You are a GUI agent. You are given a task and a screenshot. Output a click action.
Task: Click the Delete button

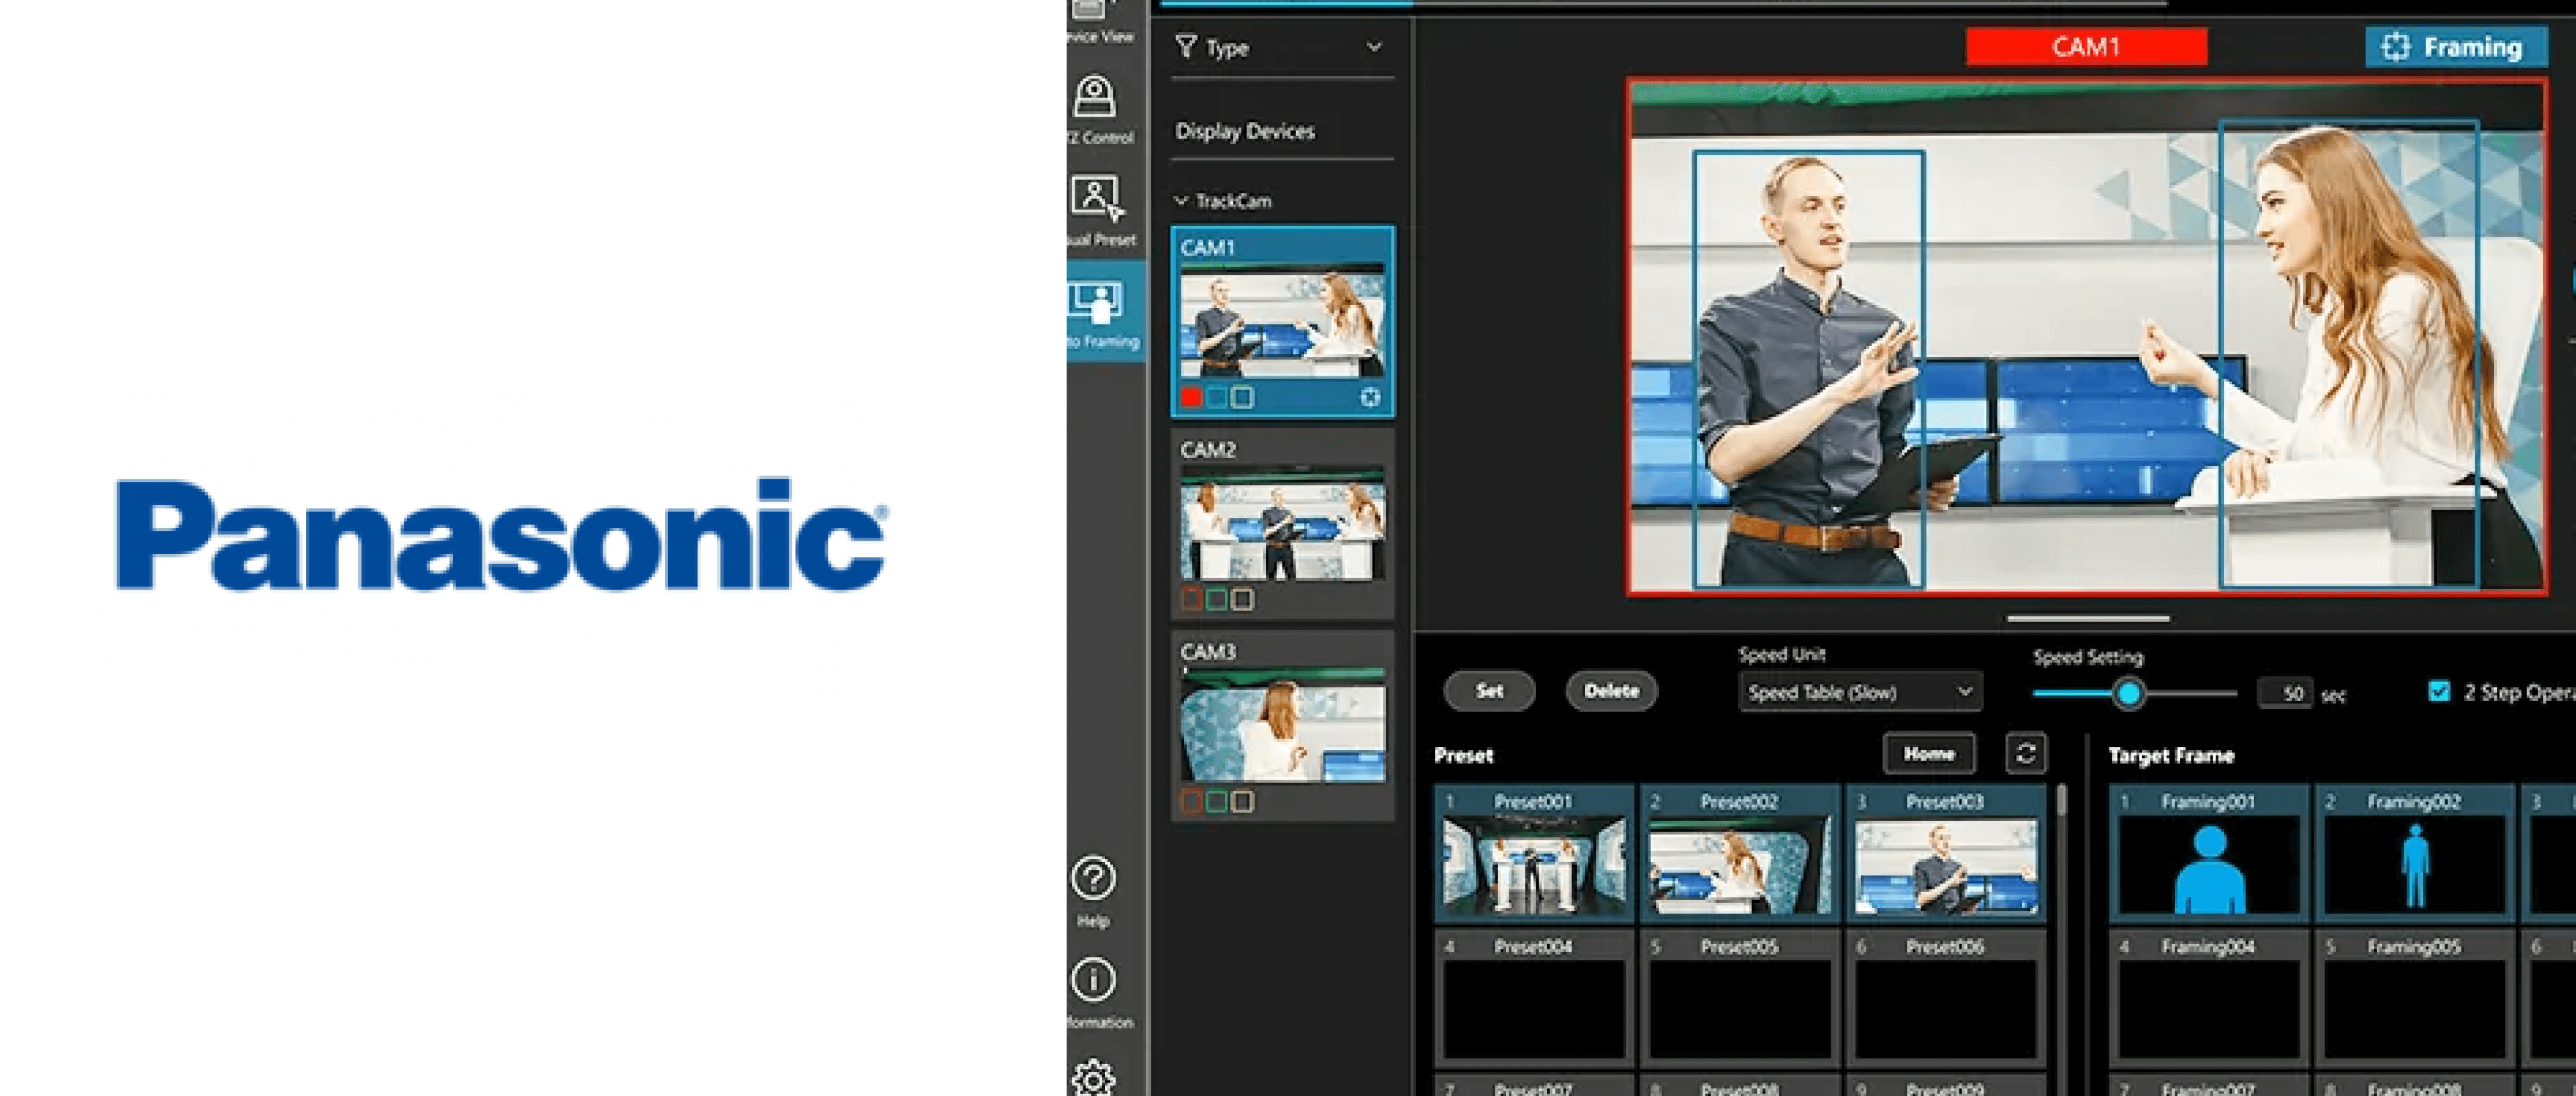point(1611,691)
